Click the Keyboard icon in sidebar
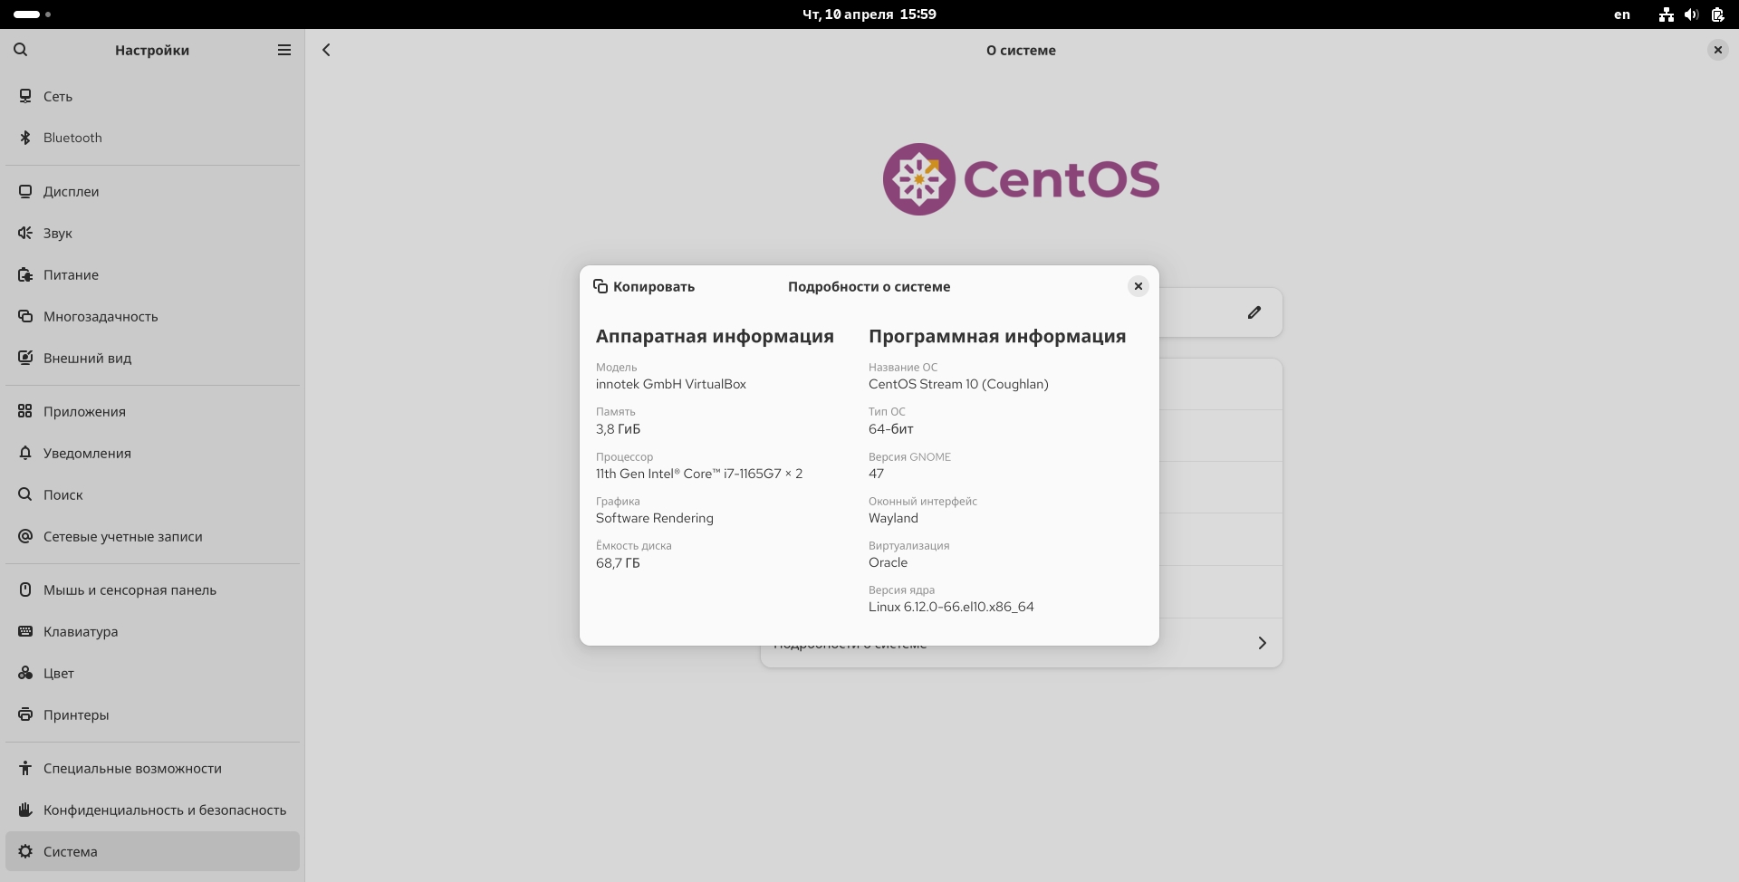The height and width of the screenshot is (882, 1739). tap(25, 631)
